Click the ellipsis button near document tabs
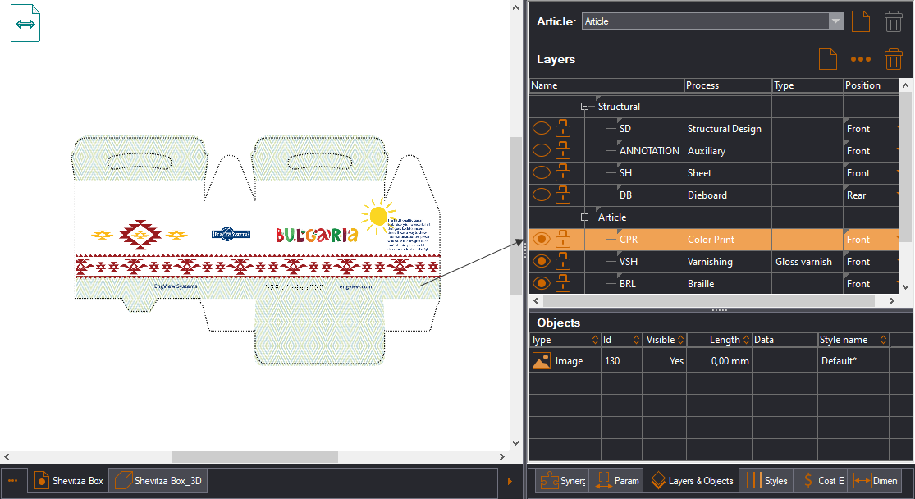915x499 pixels. point(13,480)
